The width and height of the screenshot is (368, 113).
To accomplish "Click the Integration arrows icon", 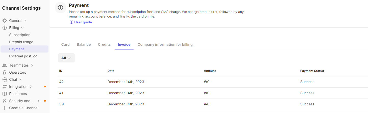I will point(5,87).
